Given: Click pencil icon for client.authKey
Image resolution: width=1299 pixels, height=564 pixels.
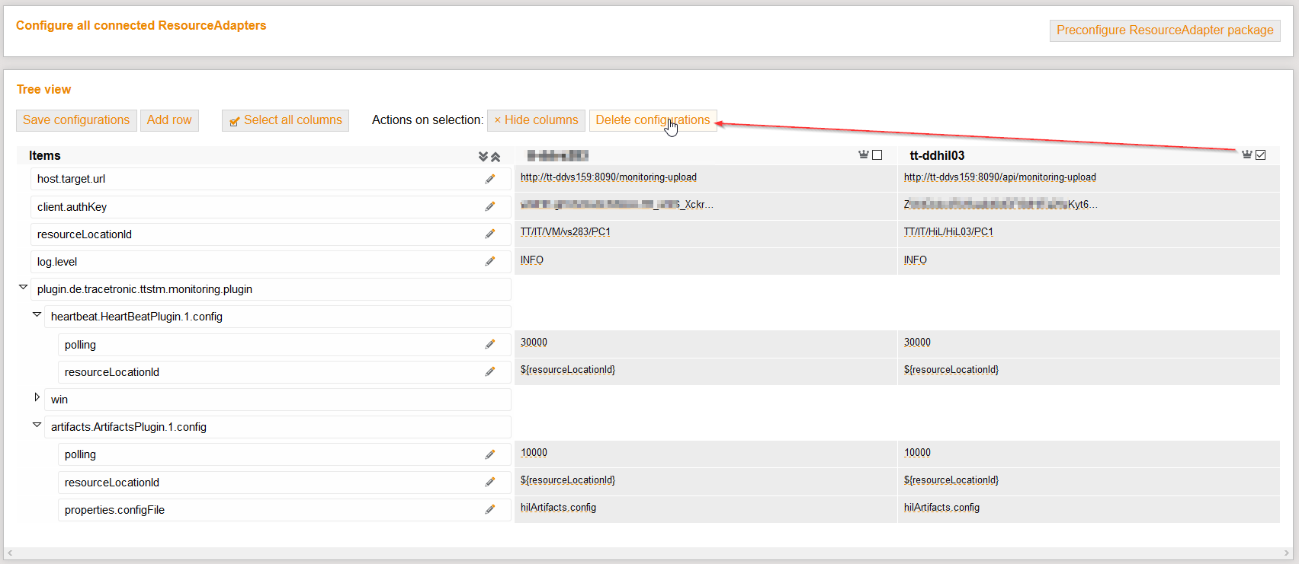Looking at the screenshot, I should [x=490, y=206].
